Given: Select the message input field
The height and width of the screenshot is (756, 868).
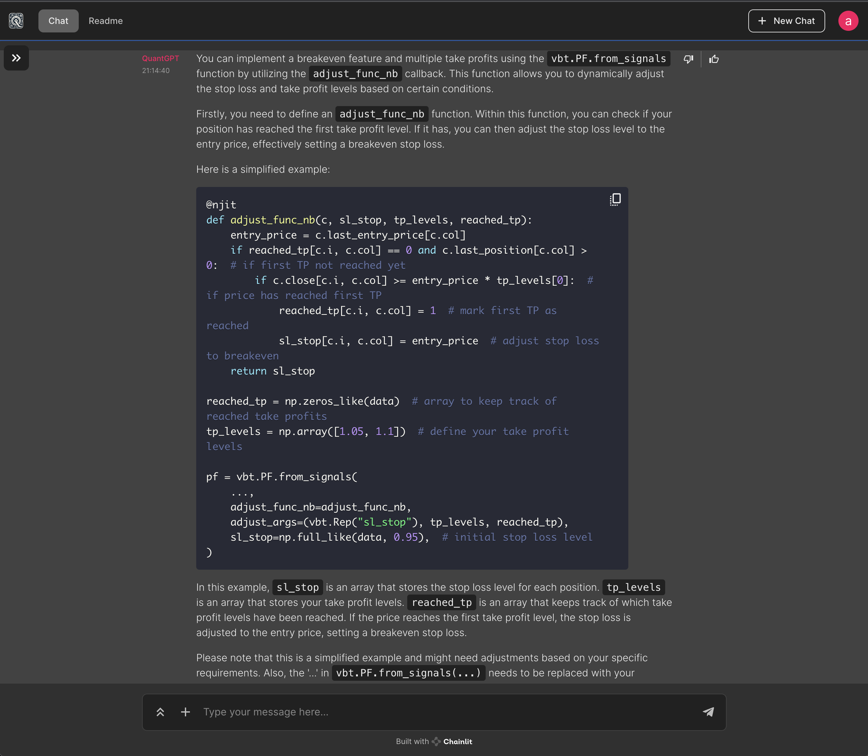Looking at the screenshot, I should click(x=434, y=712).
